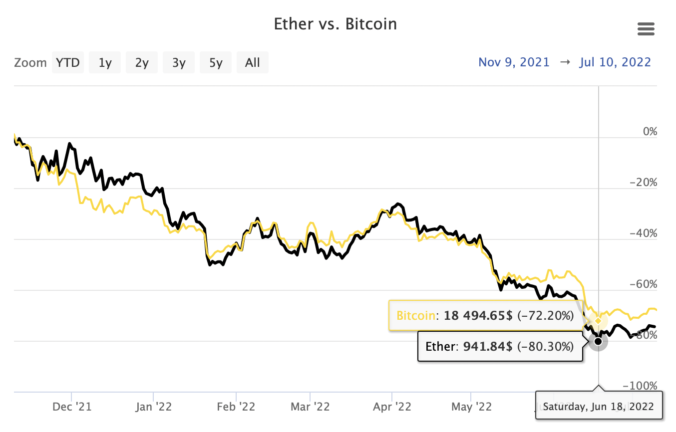This screenshot has height=432, width=676.
Task: Click the May '22 axis label
Action: (472, 407)
